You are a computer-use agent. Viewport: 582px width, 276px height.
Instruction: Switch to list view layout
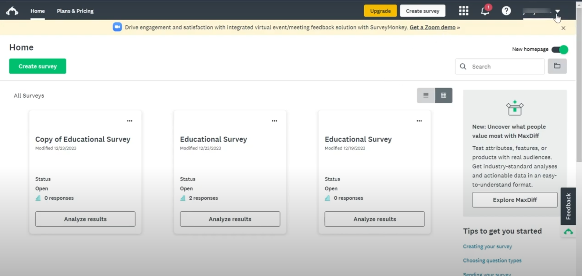coord(426,95)
